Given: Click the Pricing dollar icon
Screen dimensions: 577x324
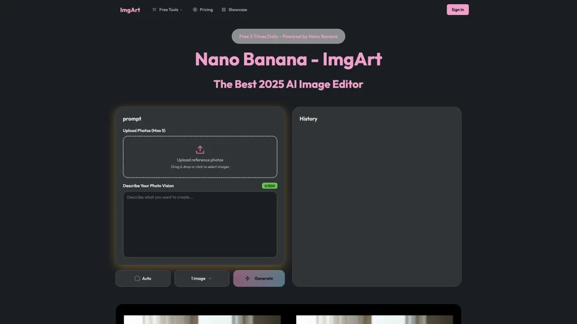Looking at the screenshot, I should coord(195,10).
